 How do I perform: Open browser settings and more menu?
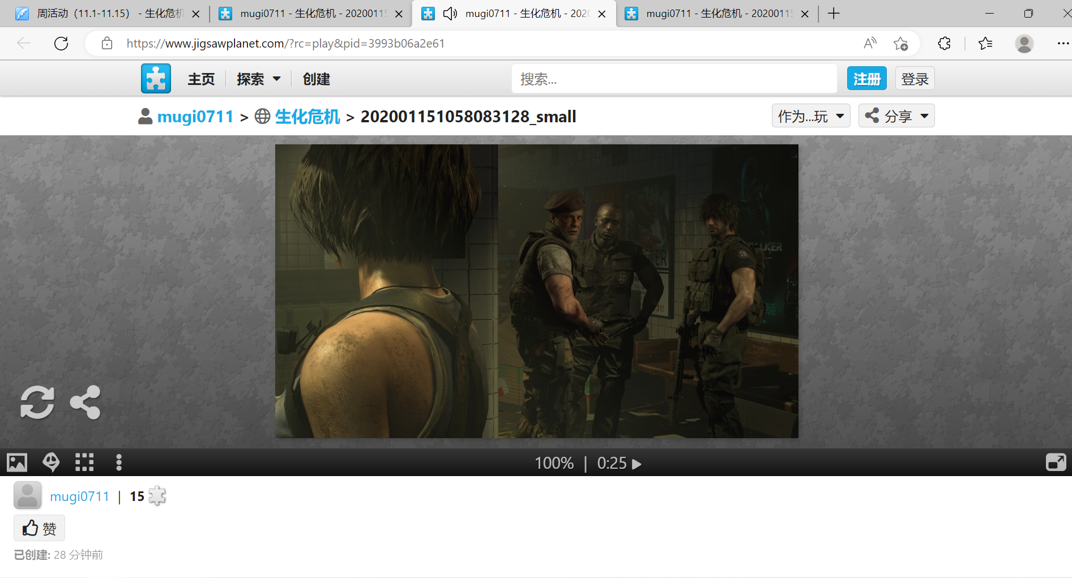[1063, 44]
